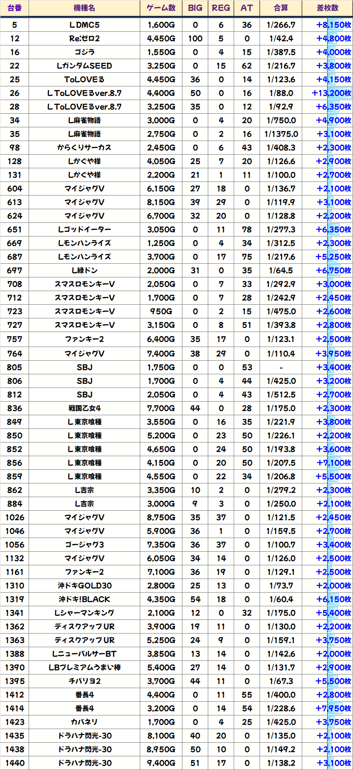Select LガンダムSEED in the table

(84, 66)
